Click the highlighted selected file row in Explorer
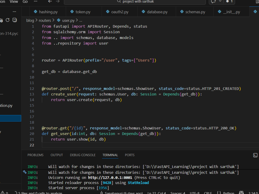The image size is (259, 194). tap(11, 118)
